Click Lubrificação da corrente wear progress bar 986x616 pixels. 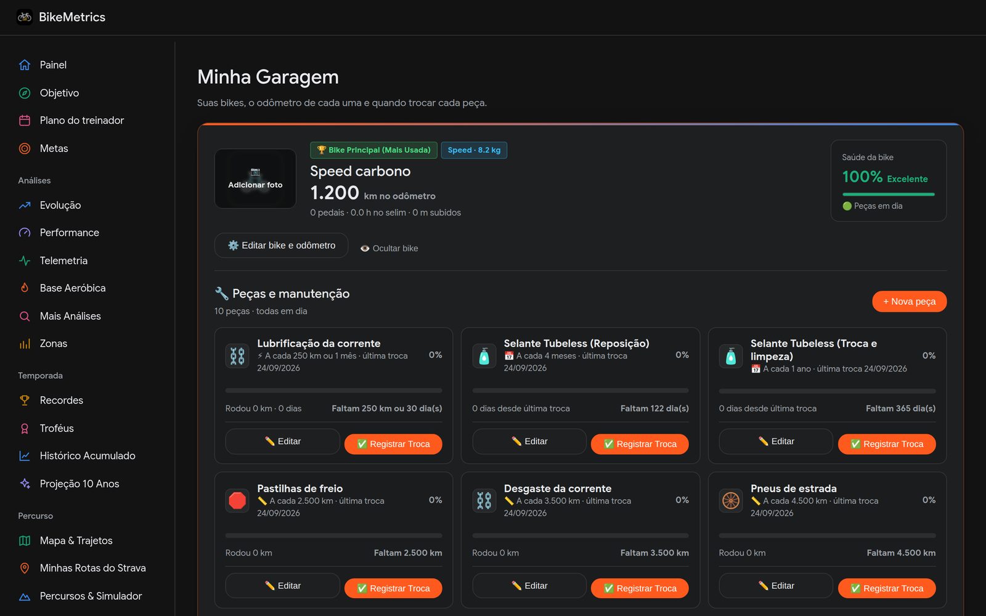tap(334, 391)
